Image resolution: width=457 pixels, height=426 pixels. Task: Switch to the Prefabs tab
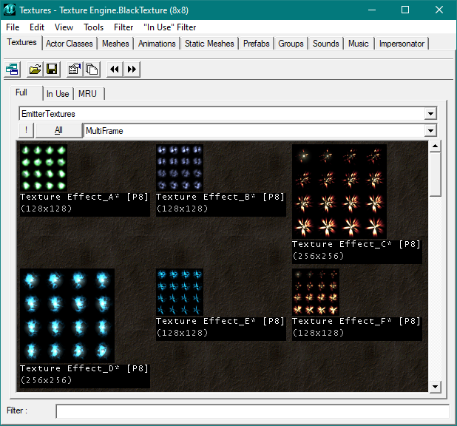coord(257,44)
